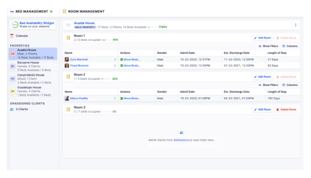
Task: Click the BH badge for Biscayne House
Action: tap(13, 66)
